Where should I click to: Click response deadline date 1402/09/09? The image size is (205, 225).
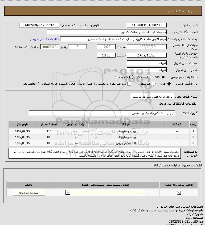147,47
